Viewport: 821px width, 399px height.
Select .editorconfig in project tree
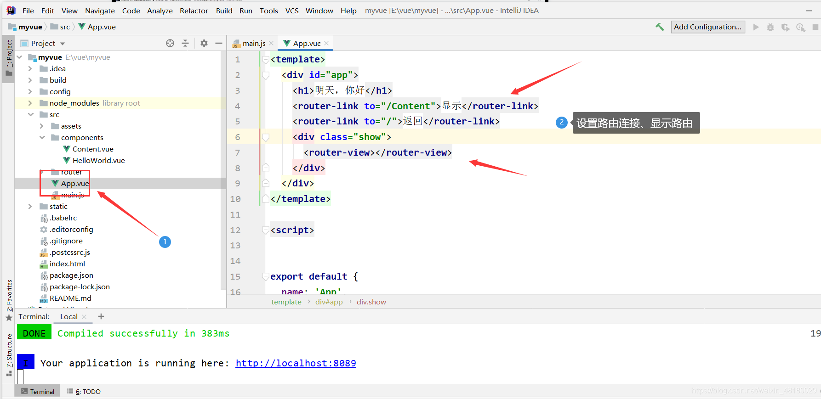pos(71,230)
